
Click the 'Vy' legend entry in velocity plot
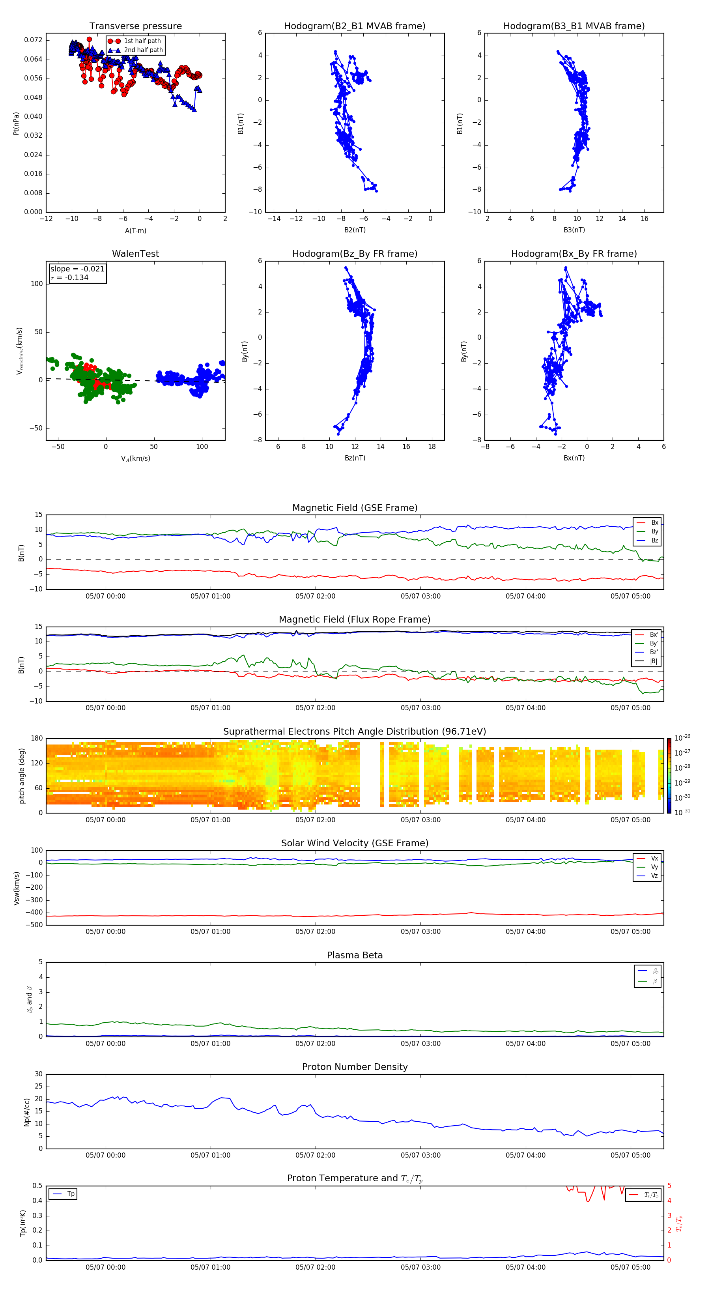pos(647,867)
